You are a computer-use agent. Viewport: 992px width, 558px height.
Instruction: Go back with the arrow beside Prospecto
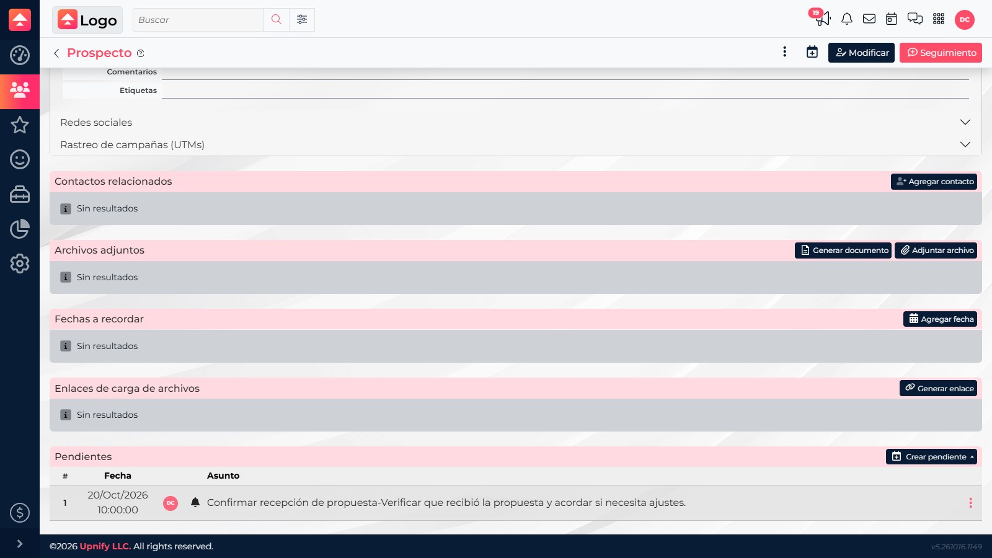pos(56,53)
